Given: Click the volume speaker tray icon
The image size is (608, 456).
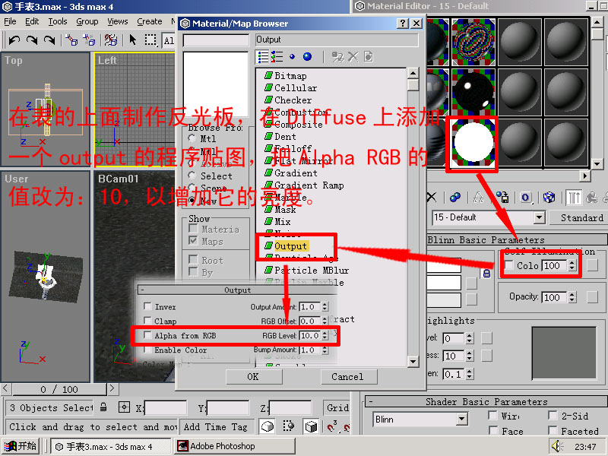Looking at the screenshot, I should point(558,446).
